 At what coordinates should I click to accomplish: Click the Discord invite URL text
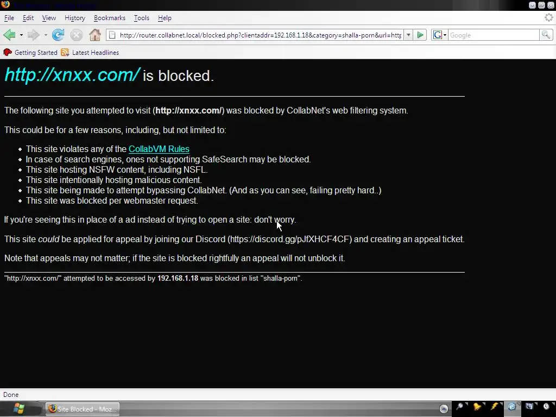click(289, 239)
